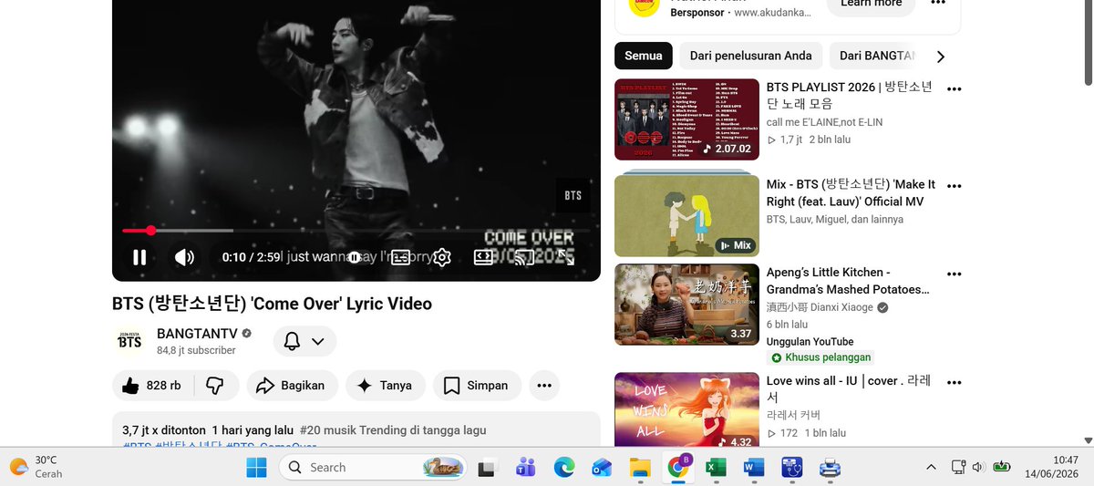Viewport: 1094px width, 486px height.
Task: Select the Dari penelusuran Anda chip
Action: coord(750,56)
